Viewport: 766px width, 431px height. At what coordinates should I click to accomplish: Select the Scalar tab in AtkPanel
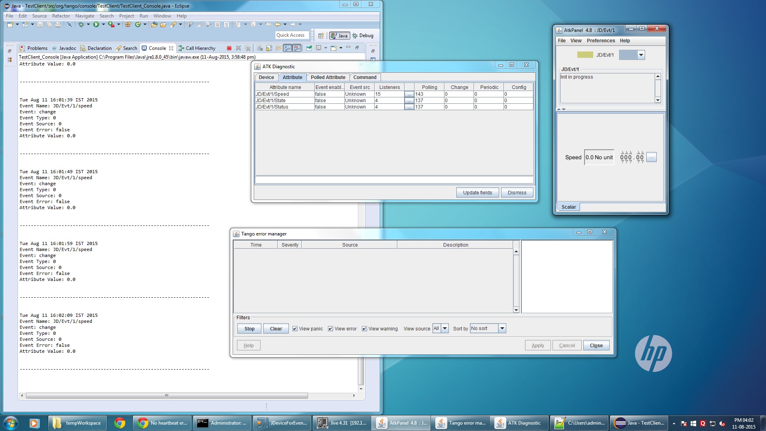[569, 207]
